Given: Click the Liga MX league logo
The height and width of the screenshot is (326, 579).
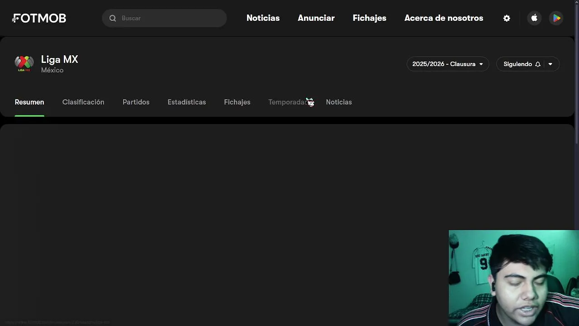Looking at the screenshot, I should tap(24, 64).
